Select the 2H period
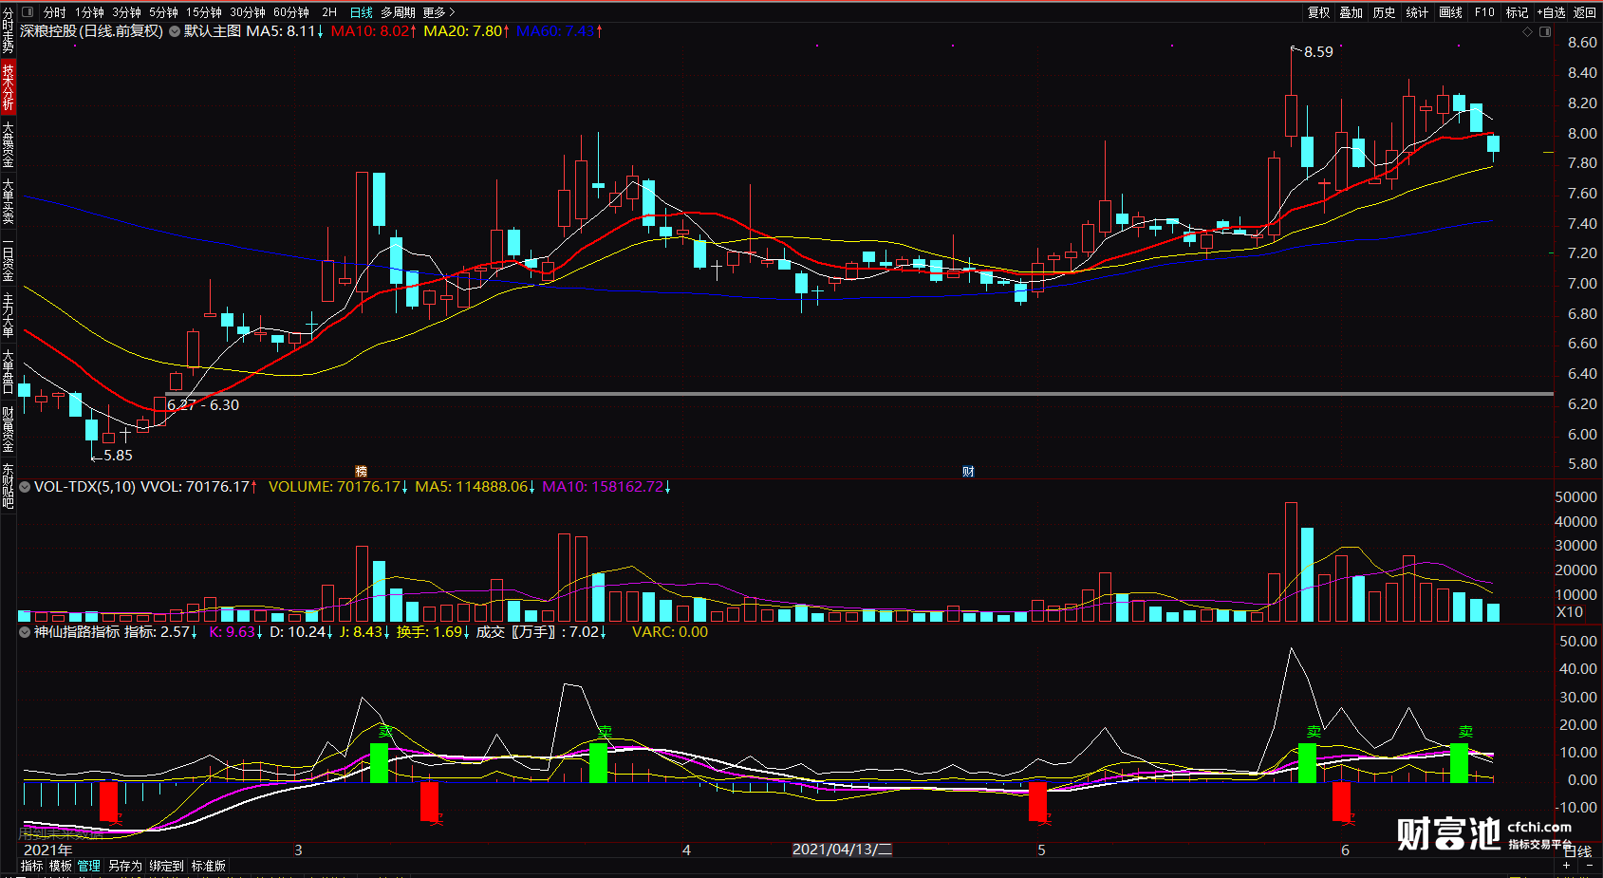The width and height of the screenshot is (1603, 878). (329, 12)
